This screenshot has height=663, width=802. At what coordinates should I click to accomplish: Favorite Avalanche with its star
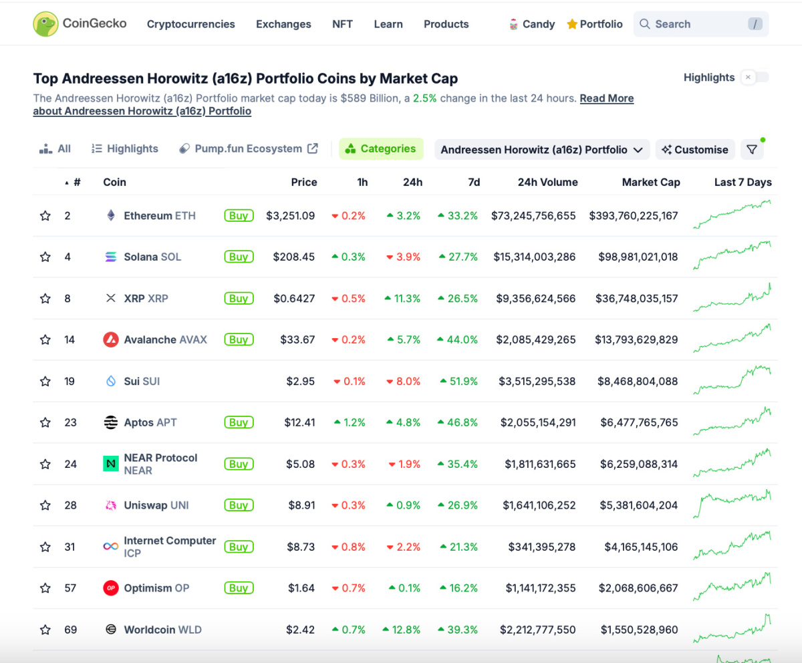click(45, 340)
